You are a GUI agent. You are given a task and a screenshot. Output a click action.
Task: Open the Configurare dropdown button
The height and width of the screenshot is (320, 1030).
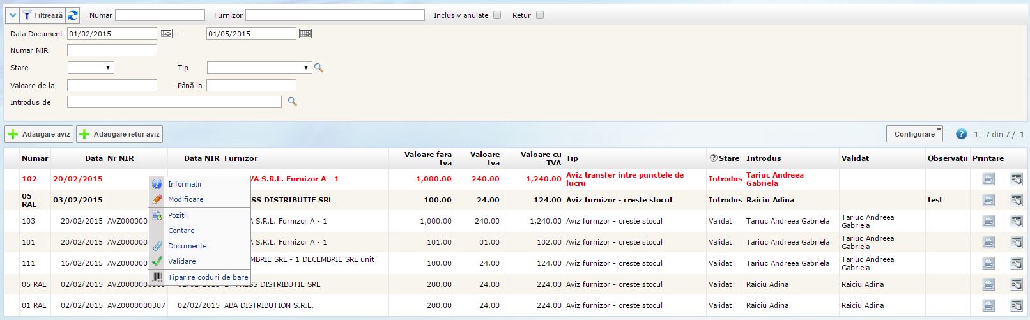click(x=914, y=134)
